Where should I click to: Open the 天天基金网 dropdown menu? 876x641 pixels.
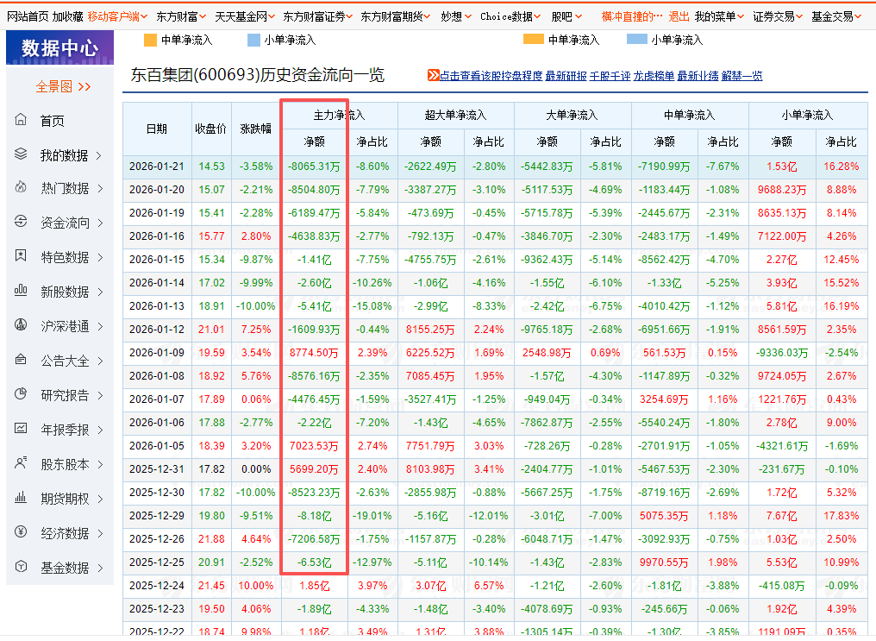tap(245, 16)
